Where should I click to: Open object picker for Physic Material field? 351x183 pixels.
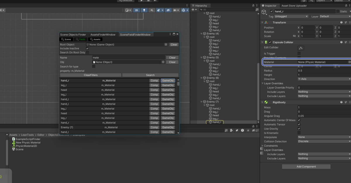click(x=349, y=62)
